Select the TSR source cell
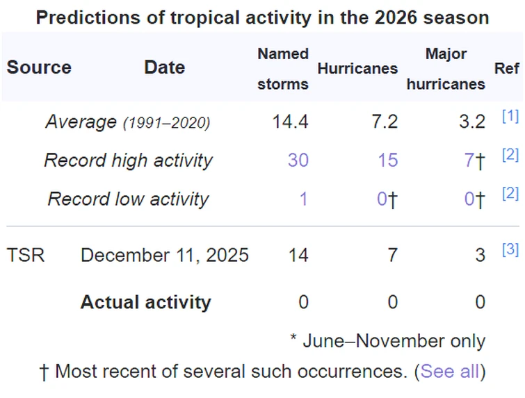Image resolution: width=525 pixels, height=398 pixels. [x=26, y=255]
